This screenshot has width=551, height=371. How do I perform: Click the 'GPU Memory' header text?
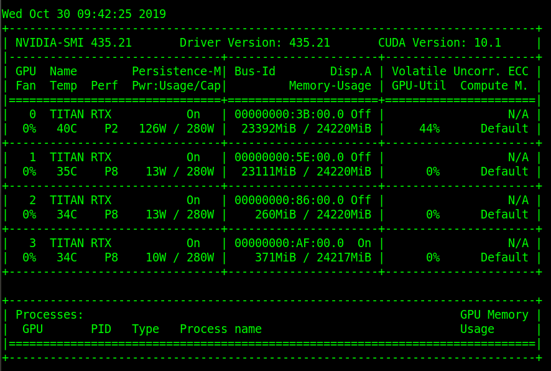coord(494,315)
